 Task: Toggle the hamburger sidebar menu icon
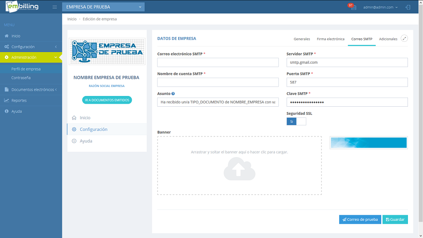pyautogui.click(x=55, y=7)
